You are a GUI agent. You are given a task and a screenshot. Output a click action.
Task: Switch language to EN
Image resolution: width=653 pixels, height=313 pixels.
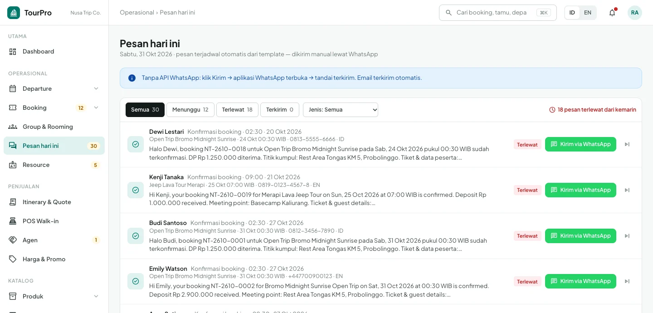coord(588,13)
